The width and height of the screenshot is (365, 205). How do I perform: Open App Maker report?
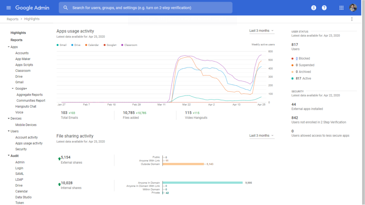pyautogui.click(x=23, y=59)
